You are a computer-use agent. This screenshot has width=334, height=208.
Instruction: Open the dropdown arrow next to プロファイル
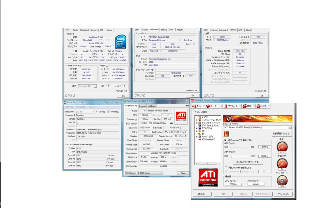(240, 106)
